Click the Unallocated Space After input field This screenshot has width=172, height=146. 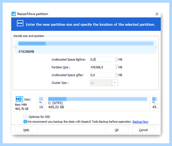coord(103,75)
